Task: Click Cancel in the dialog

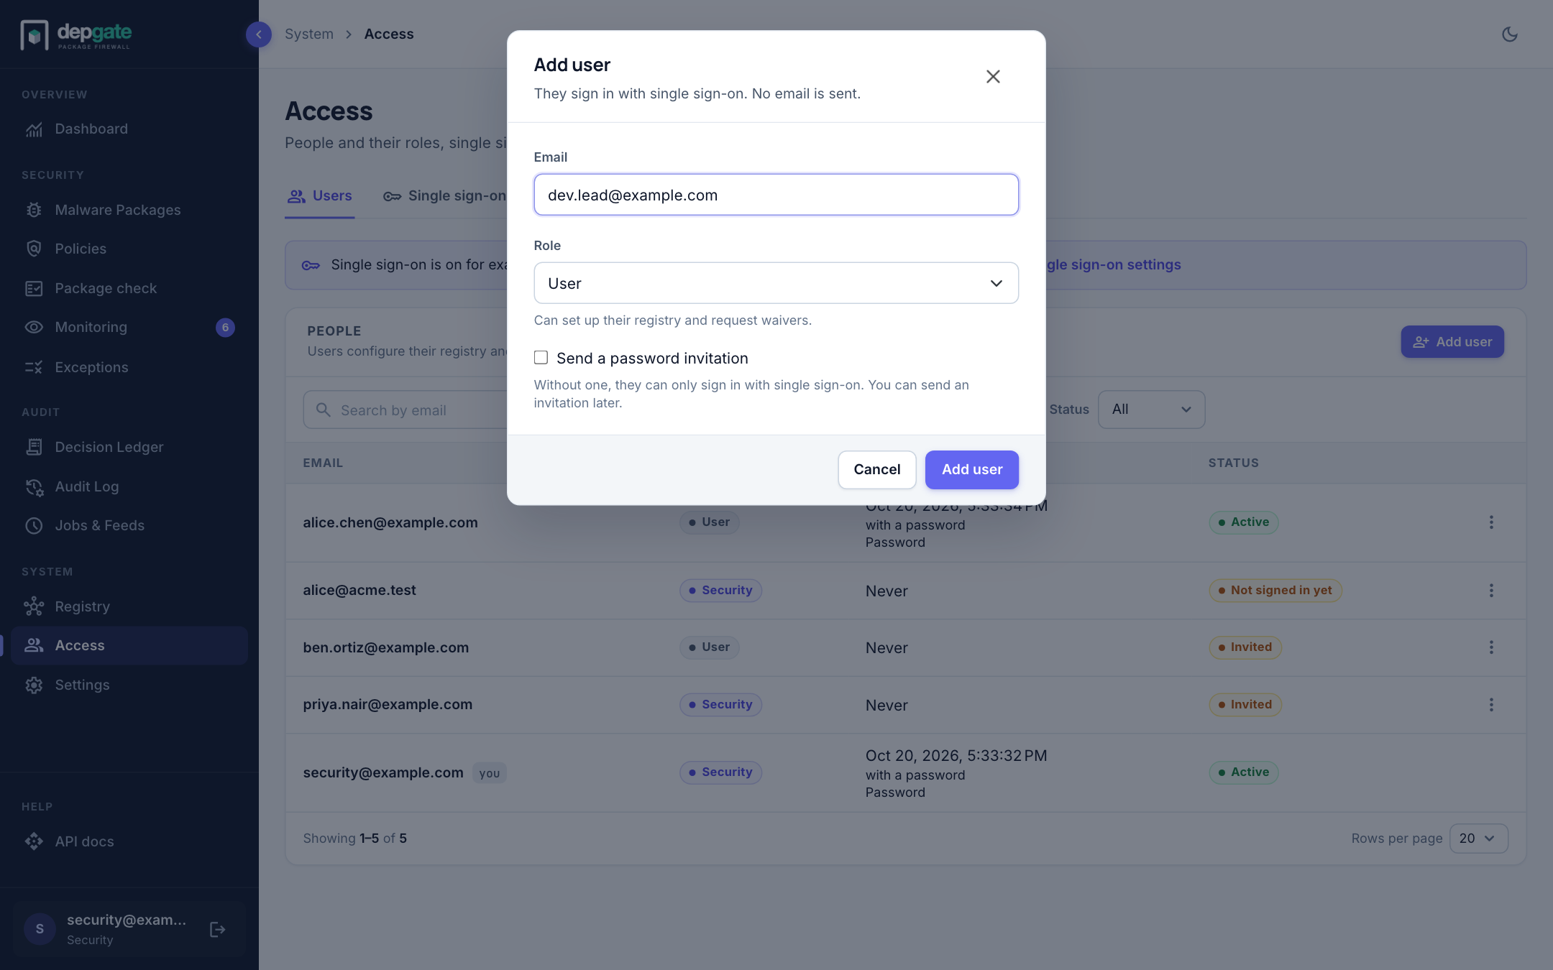Action: pyautogui.click(x=876, y=469)
